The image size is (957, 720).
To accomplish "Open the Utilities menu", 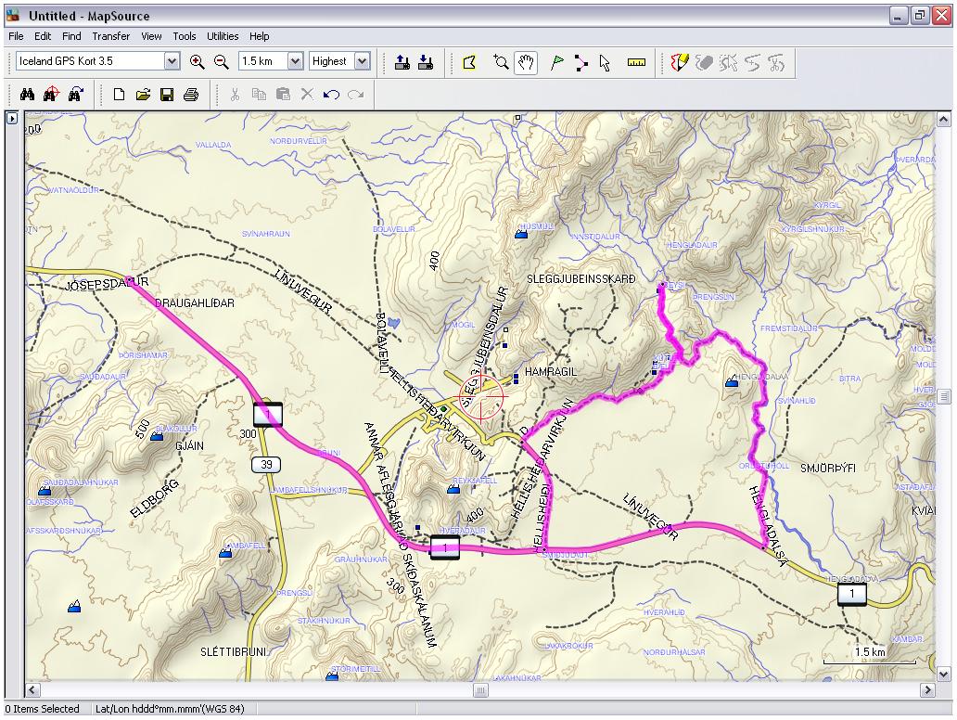I will (x=223, y=36).
